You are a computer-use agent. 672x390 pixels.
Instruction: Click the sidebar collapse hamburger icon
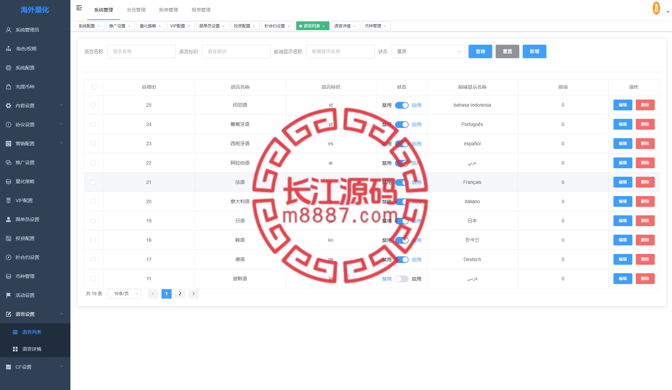[79, 8]
